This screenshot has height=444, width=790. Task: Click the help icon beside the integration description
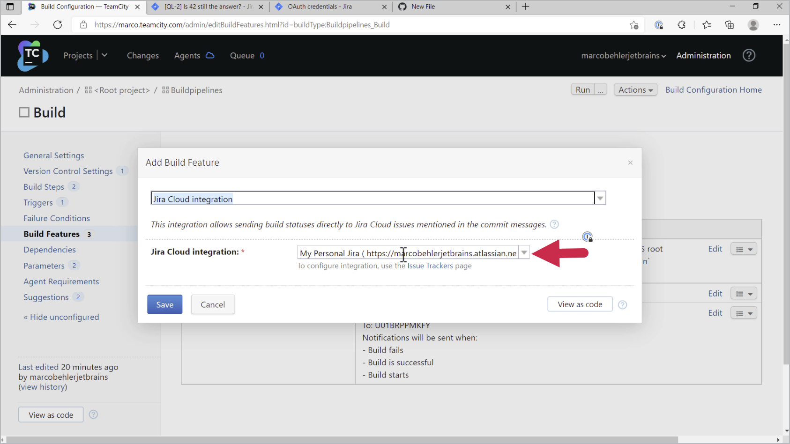(x=554, y=224)
